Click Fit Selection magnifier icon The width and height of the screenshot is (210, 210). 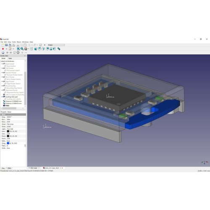(22, 49)
